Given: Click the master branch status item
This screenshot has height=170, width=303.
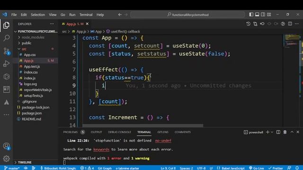Looking at the screenshot, I should tap(12, 168).
